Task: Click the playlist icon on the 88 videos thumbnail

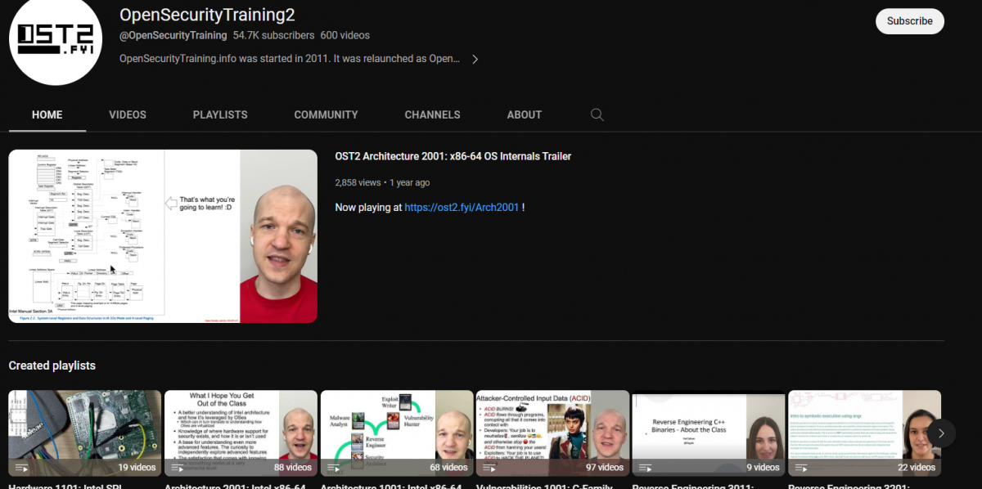Action: click(178, 468)
